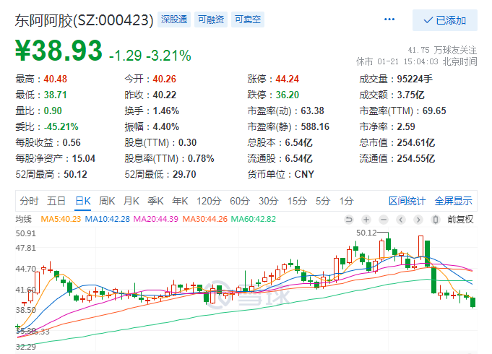Click the 可卖空 tag
The height and width of the screenshot is (354, 492).
[248, 20]
